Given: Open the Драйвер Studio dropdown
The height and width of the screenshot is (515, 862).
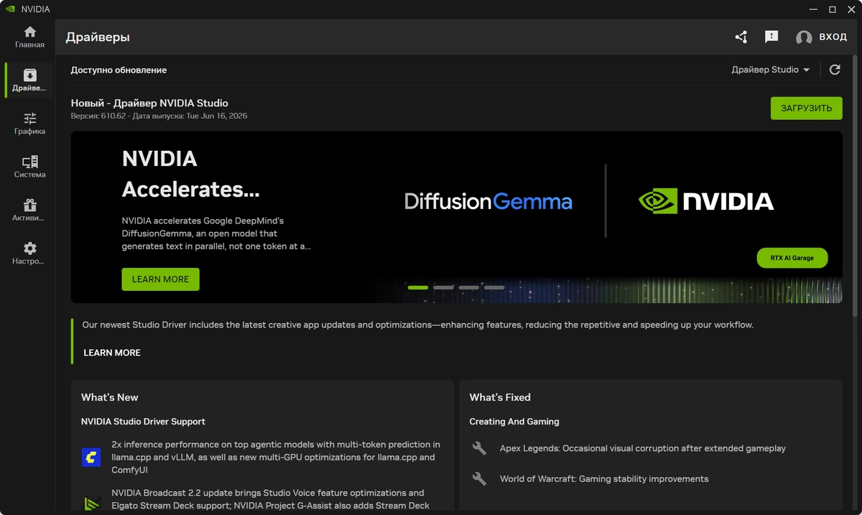Looking at the screenshot, I should pos(771,70).
